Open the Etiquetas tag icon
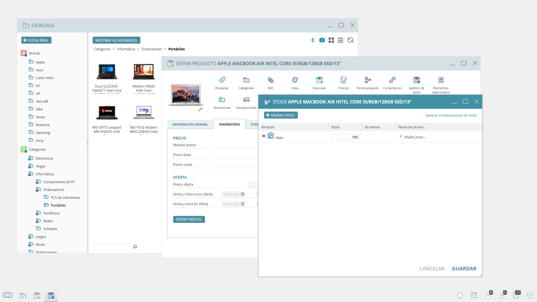This screenshot has width=537, height=302. click(x=222, y=80)
